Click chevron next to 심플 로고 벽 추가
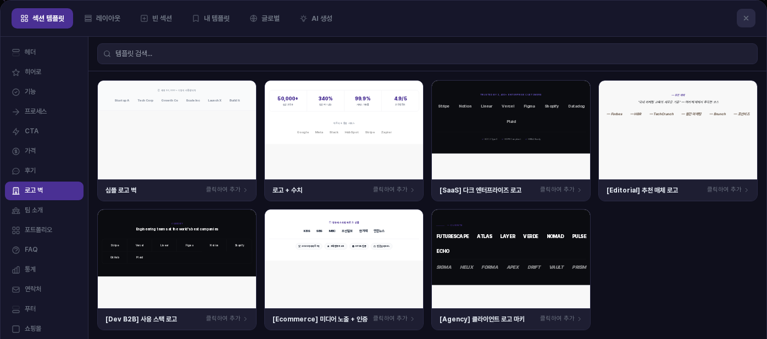This screenshot has width=767, height=339. [246, 190]
